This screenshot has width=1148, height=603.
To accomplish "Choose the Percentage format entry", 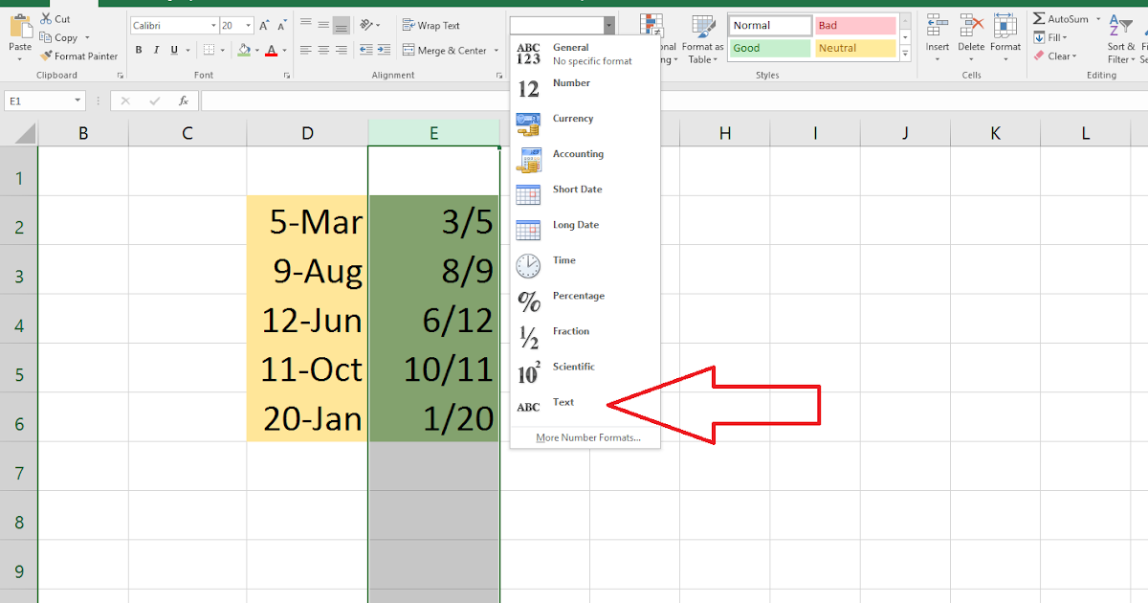I will tap(579, 297).
